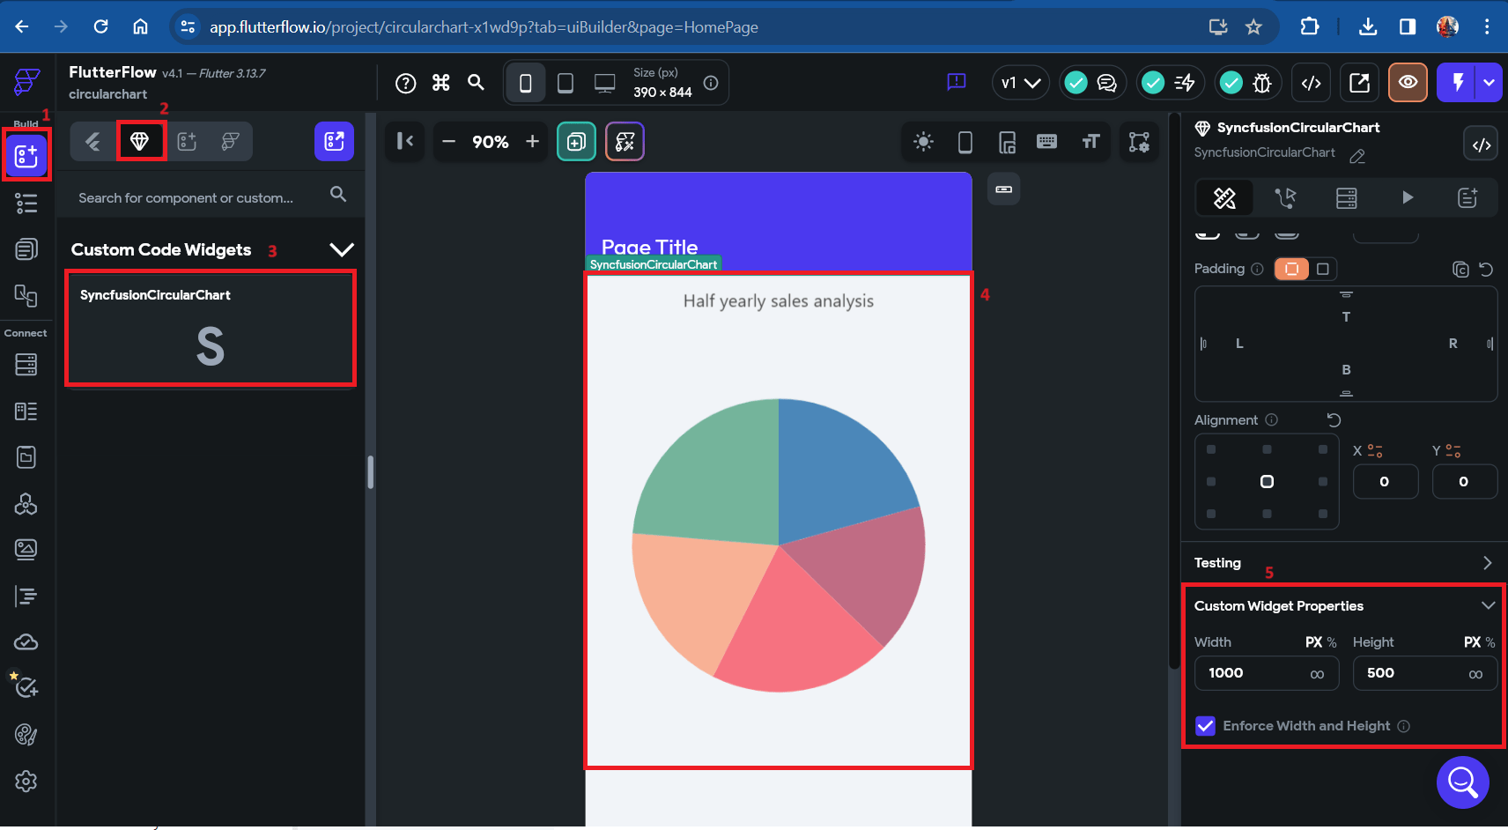Image resolution: width=1508 pixels, height=830 pixels.
Task: Expand the Testing section
Action: pyautogui.click(x=1487, y=563)
